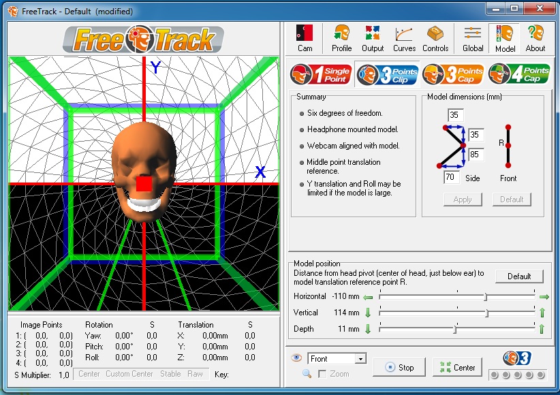
Task: Click the FreeTrack logo banner
Action: pyautogui.click(x=143, y=39)
